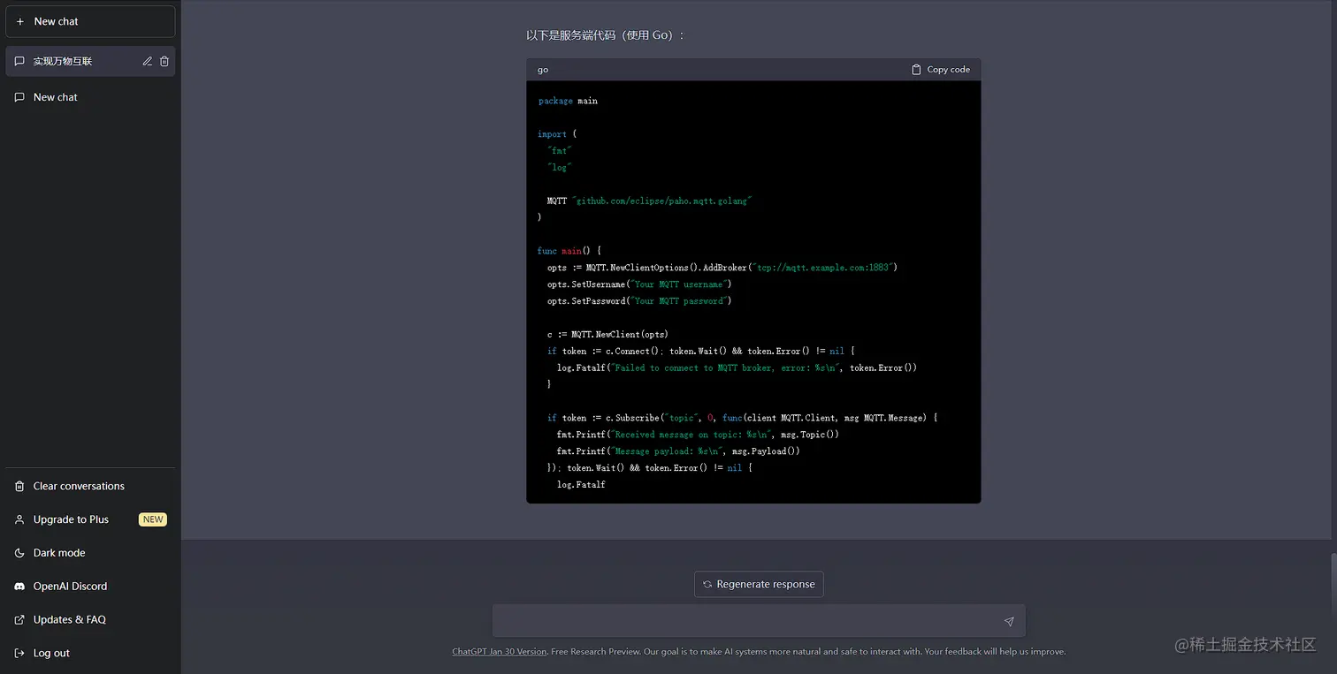
Task: Toggle Dark mode
Action: click(x=90, y=553)
